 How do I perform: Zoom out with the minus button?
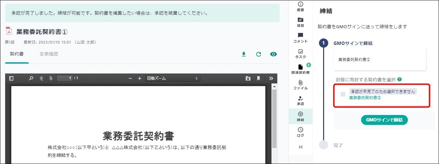click(130, 78)
